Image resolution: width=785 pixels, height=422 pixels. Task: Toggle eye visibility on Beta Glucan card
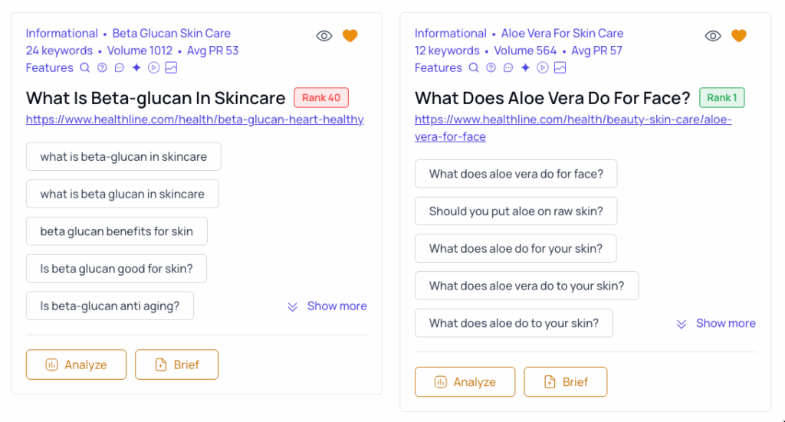click(x=324, y=36)
